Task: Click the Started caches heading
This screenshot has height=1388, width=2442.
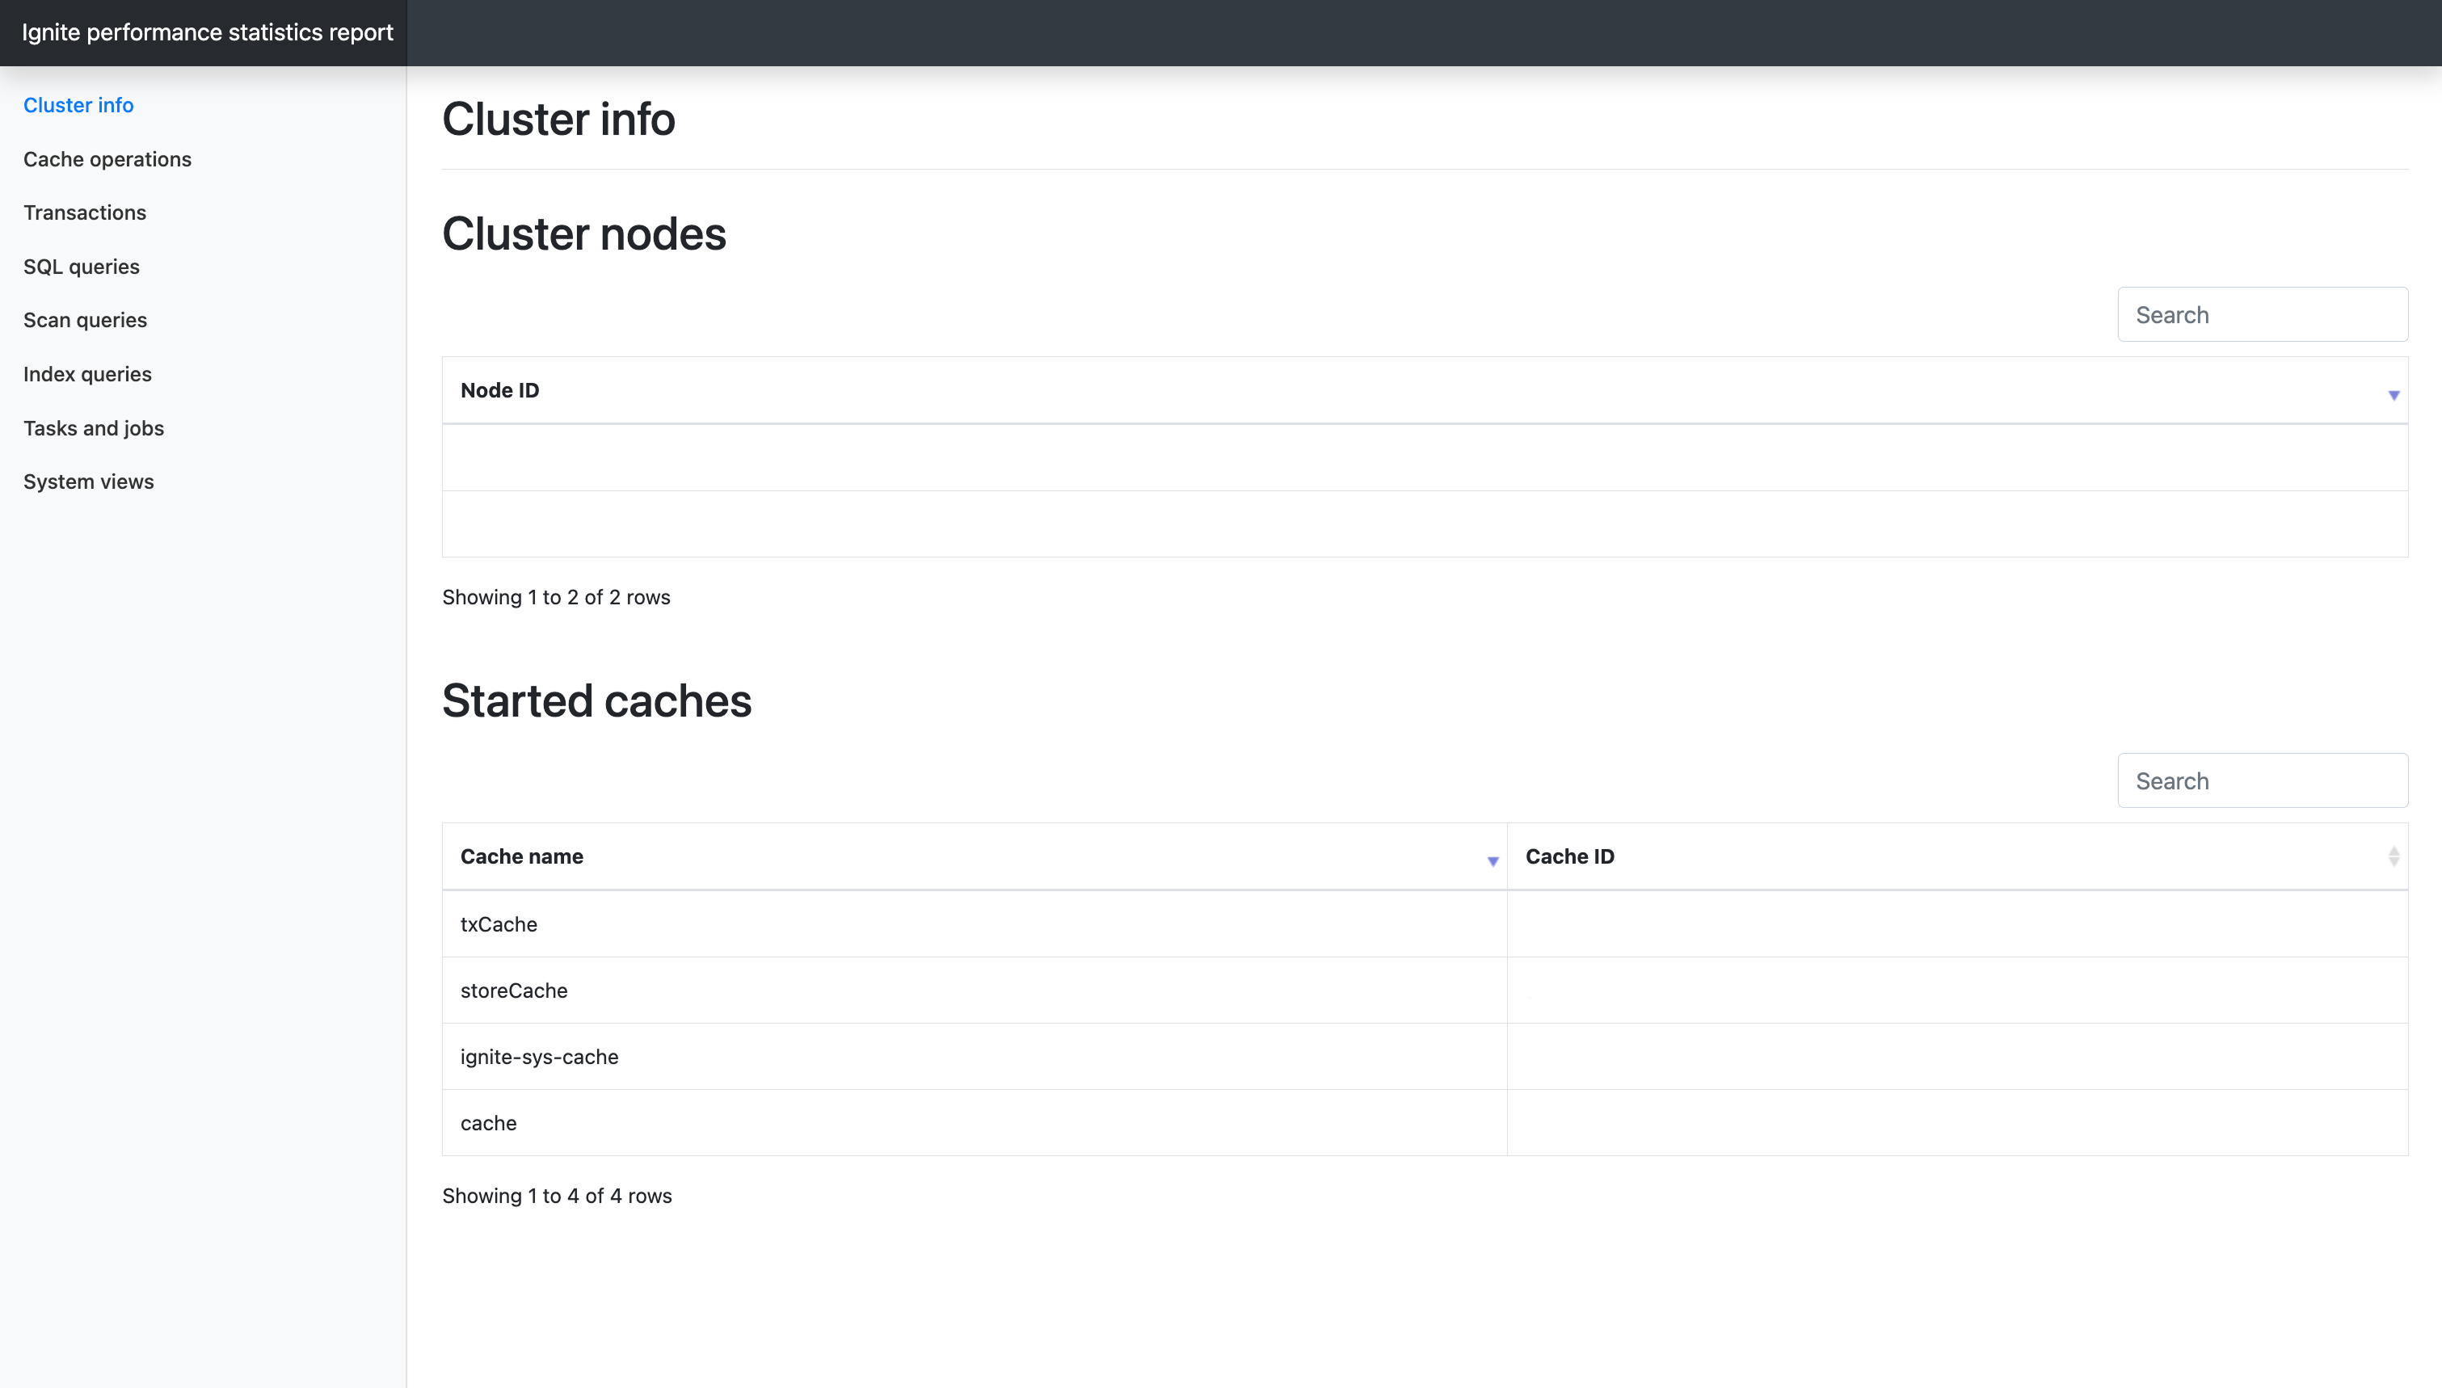Action: (x=596, y=700)
